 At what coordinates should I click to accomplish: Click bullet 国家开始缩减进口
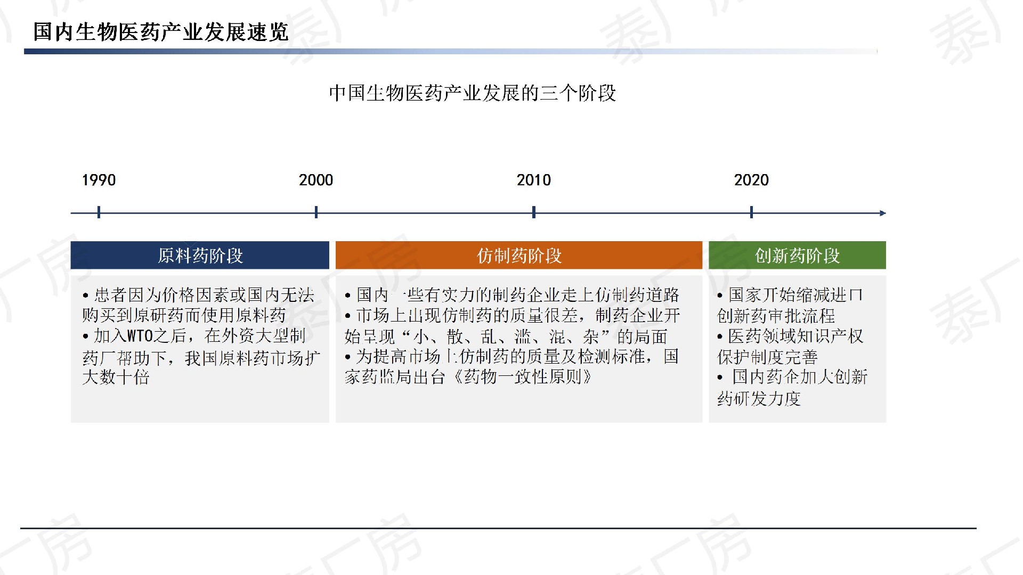tap(790, 295)
